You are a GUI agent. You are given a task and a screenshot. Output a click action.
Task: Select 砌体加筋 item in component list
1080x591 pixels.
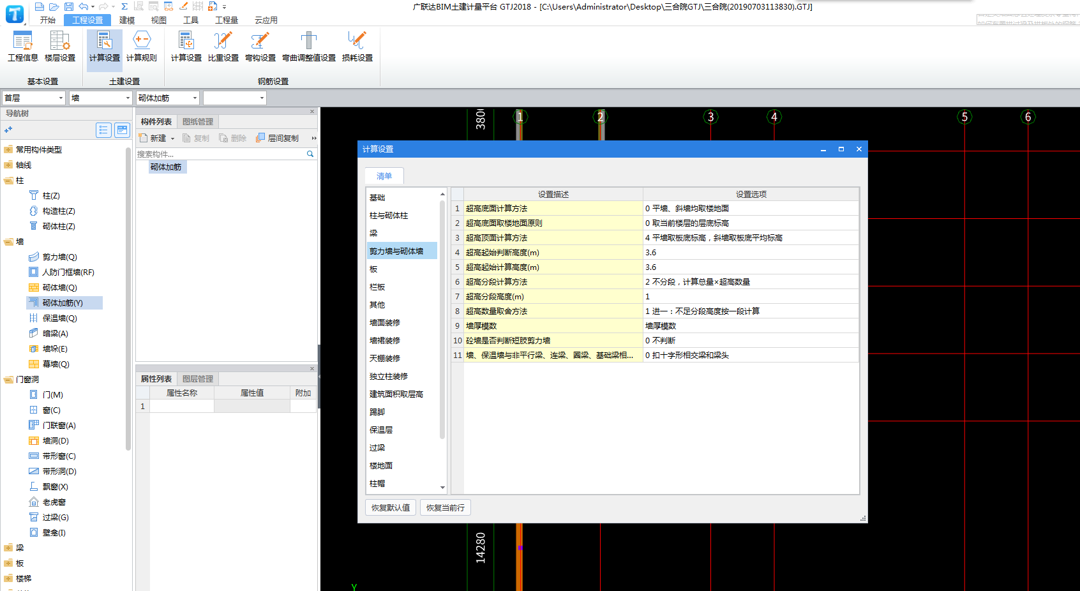[x=166, y=167]
